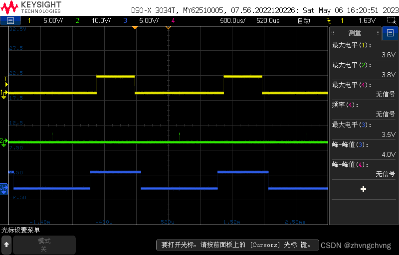Click the Keysight logo
This screenshot has width=399, height=255.
31,7
